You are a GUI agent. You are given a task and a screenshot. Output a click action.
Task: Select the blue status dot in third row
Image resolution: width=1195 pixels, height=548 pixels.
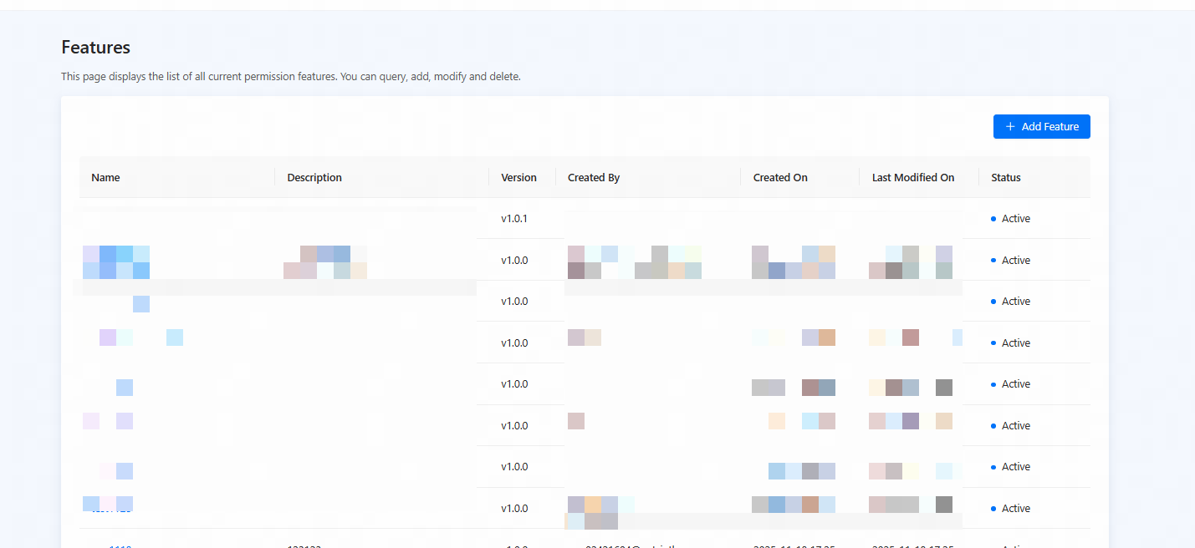[x=993, y=302]
